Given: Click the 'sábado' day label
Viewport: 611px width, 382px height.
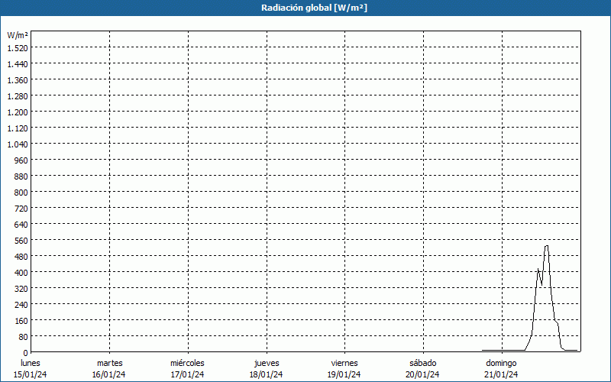Looking at the screenshot, I should 423,363.
